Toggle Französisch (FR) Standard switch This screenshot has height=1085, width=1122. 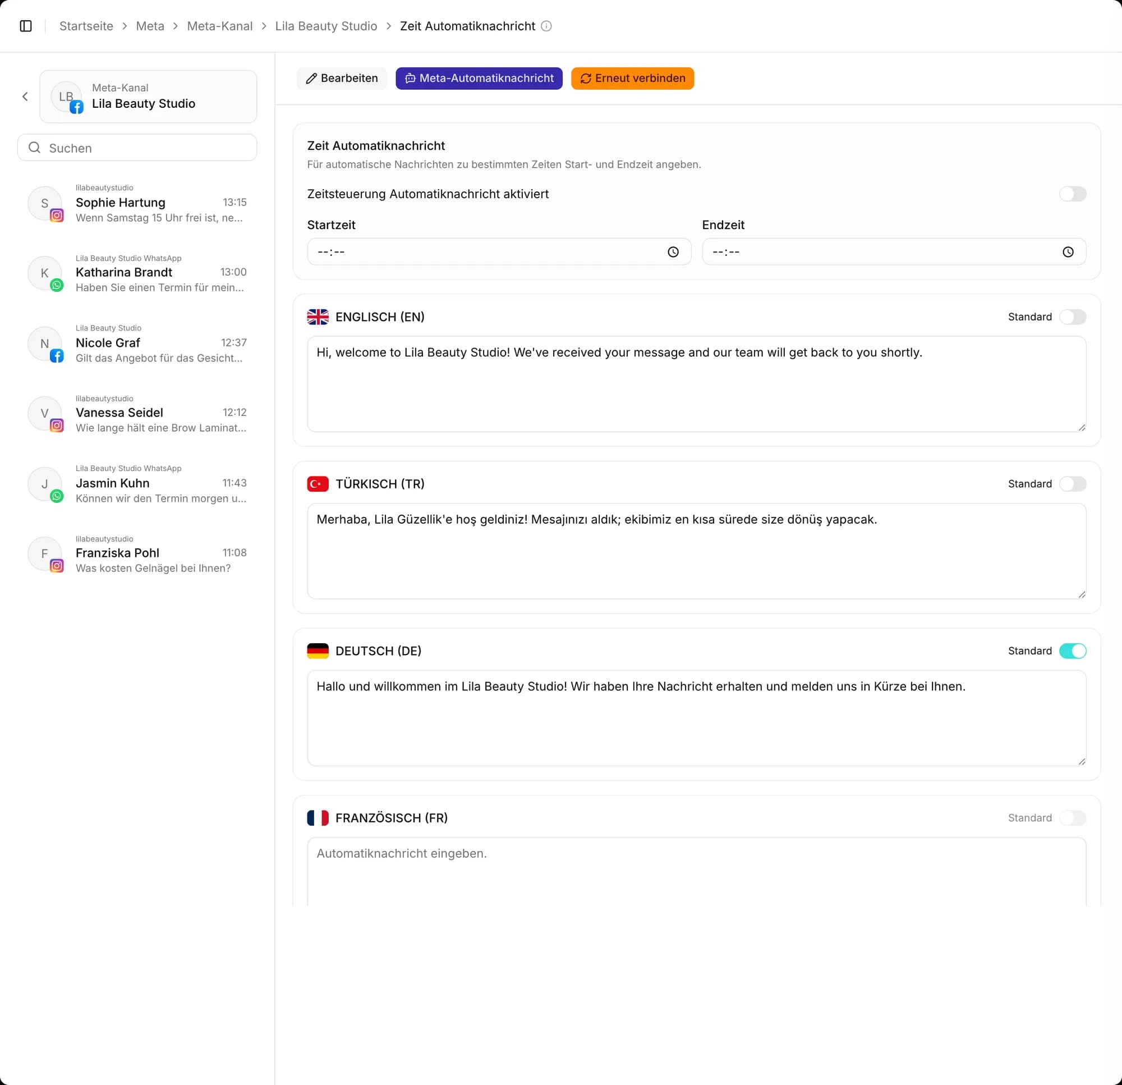pos(1072,818)
